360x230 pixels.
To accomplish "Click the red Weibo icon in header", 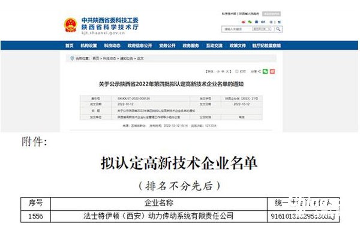I will point(244,22).
